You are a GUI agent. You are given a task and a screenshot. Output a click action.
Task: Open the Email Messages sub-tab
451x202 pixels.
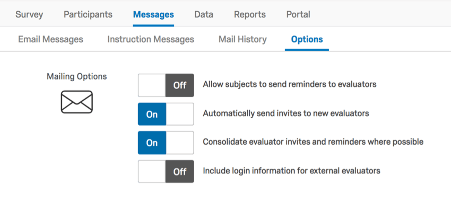pos(50,39)
